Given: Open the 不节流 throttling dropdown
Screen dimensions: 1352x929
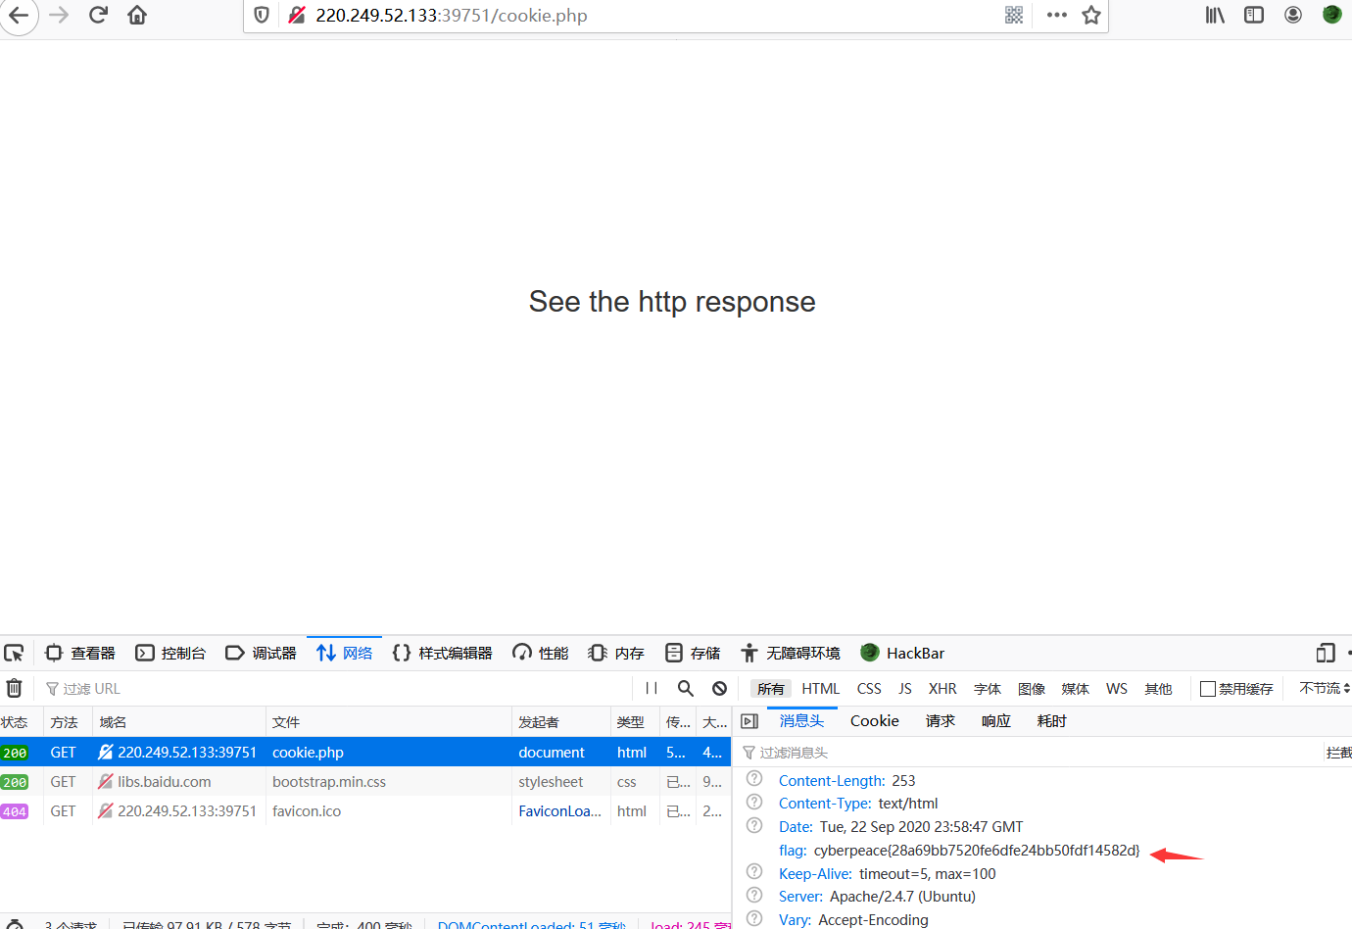Looking at the screenshot, I should (1324, 689).
